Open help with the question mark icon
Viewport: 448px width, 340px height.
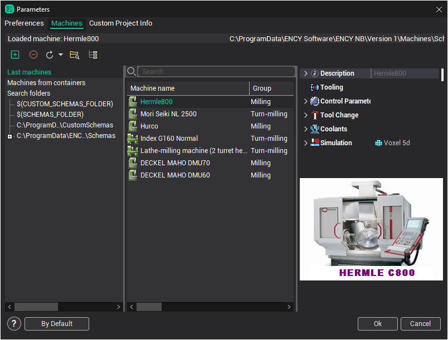coord(14,324)
